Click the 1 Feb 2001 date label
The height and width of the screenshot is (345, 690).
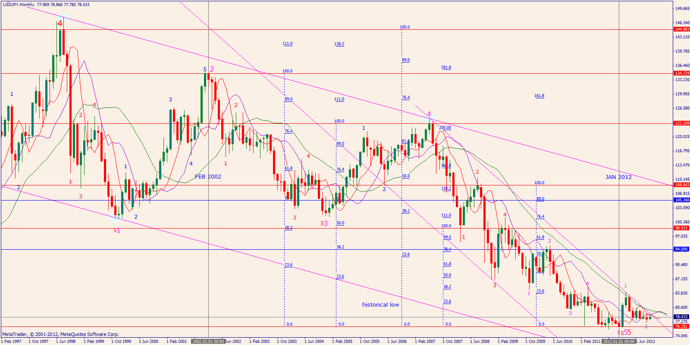(177, 341)
